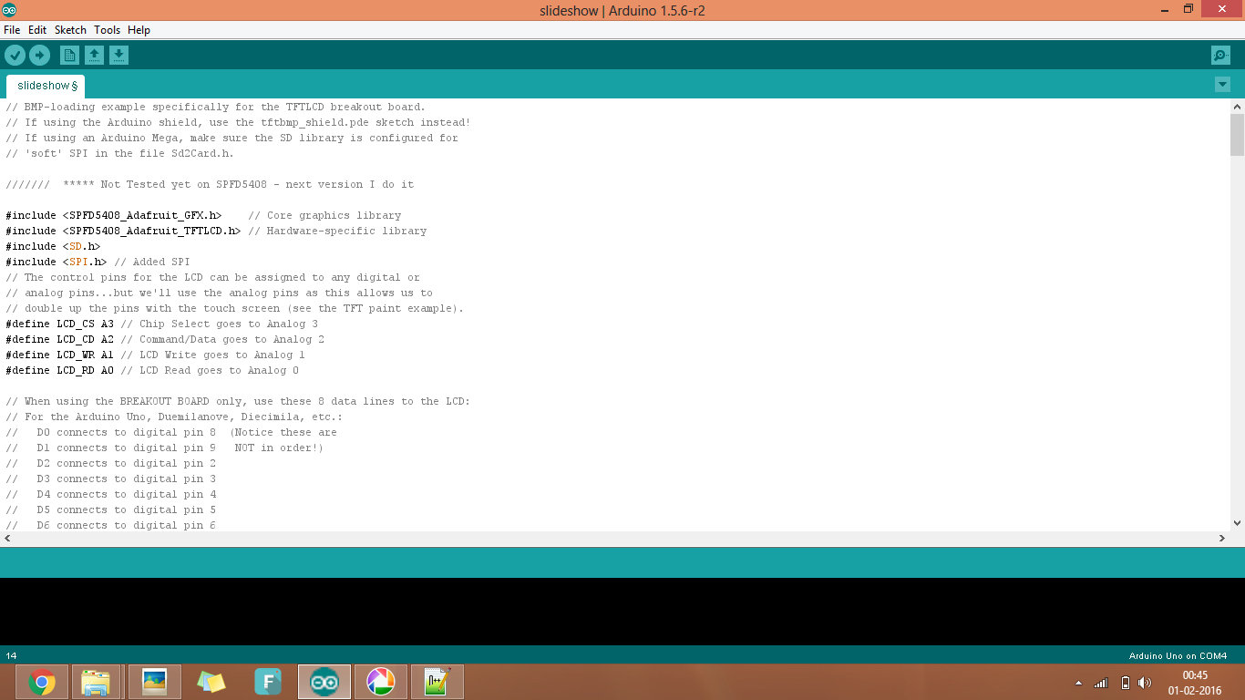Image resolution: width=1245 pixels, height=700 pixels.
Task: Click the editor vertical scrollbar thumb
Action: 1237,135
